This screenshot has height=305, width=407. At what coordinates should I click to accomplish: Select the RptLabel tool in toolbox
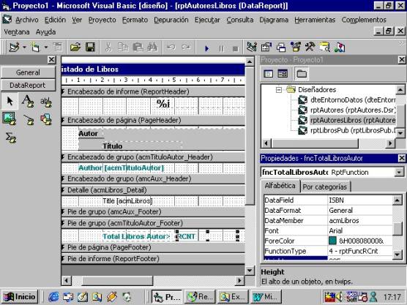point(28,101)
